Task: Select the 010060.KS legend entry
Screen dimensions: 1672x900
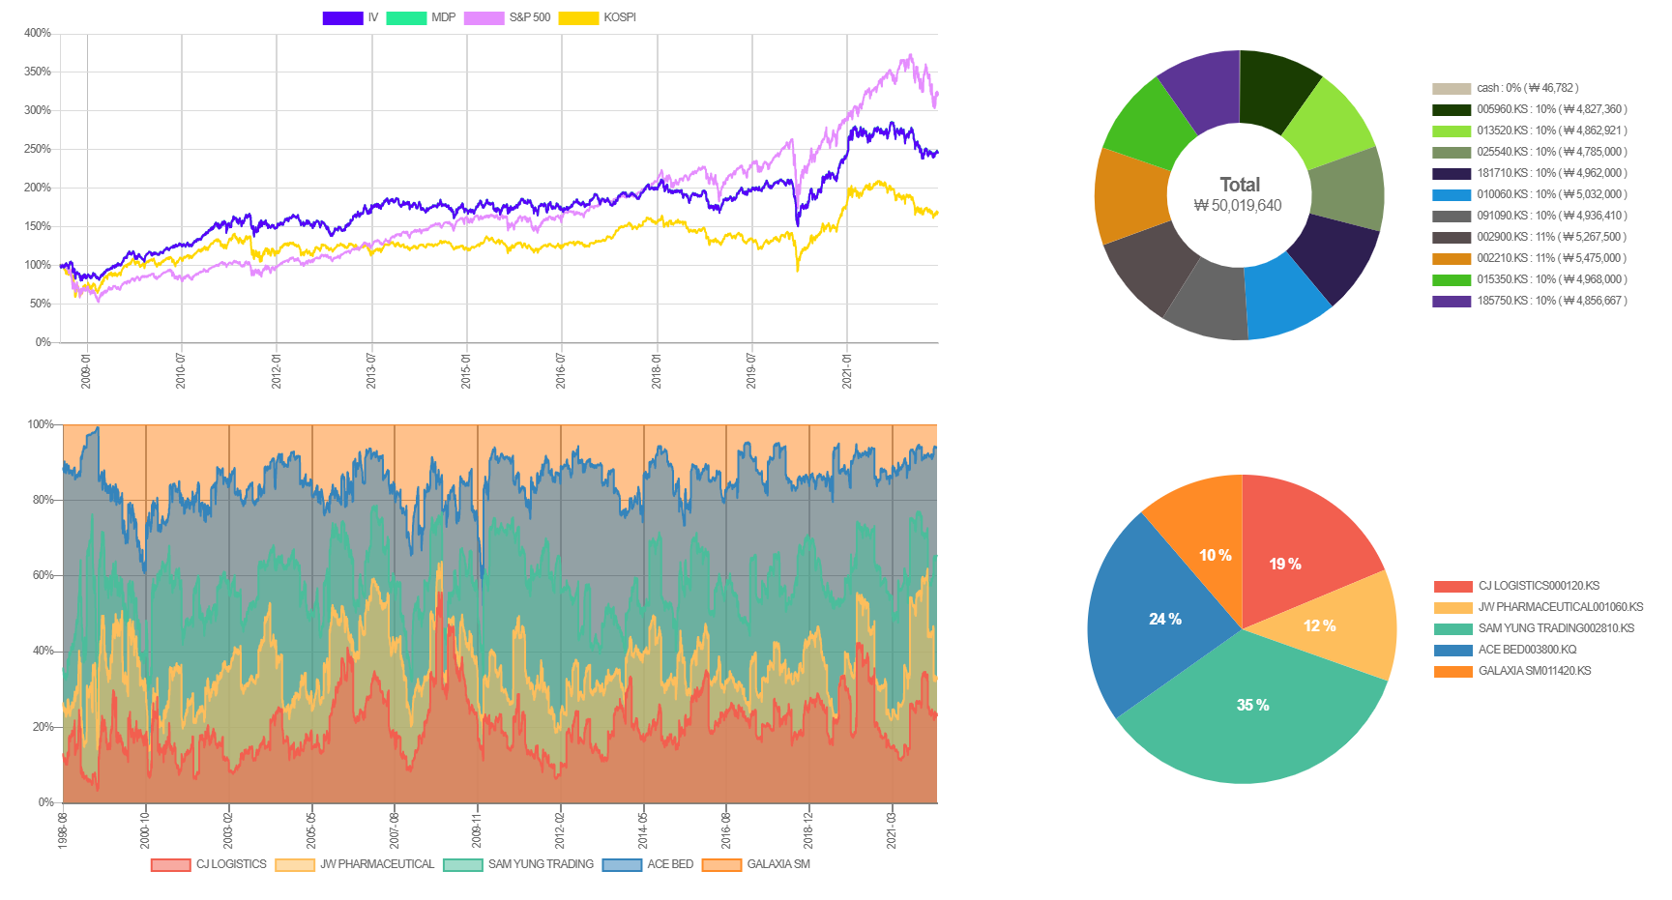Action: [1529, 194]
